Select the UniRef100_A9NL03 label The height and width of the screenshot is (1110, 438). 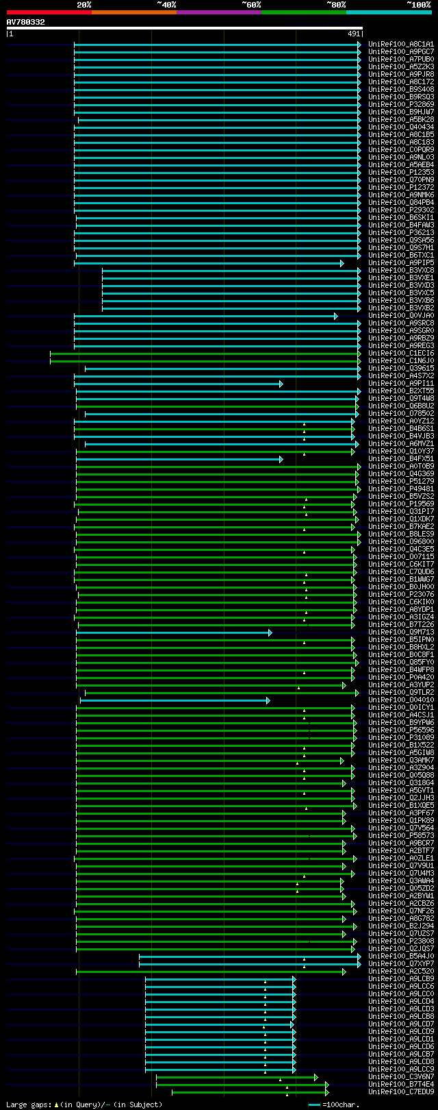401,158
